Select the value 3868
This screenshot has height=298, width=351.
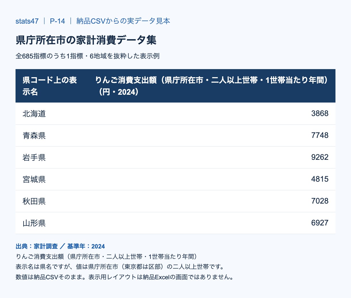click(x=320, y=113)
